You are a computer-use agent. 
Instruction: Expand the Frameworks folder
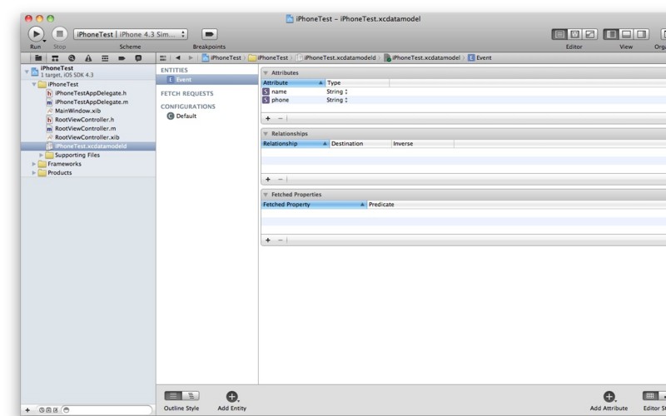click(34, 164)
